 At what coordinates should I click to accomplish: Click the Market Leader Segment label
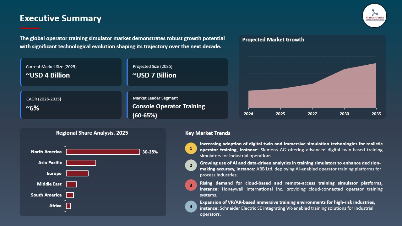pos(155,98)
